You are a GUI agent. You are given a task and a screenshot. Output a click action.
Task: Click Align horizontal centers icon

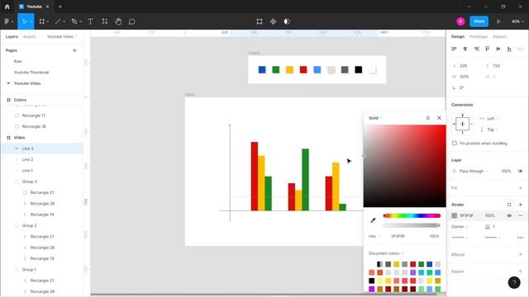(x=465, y=49)
